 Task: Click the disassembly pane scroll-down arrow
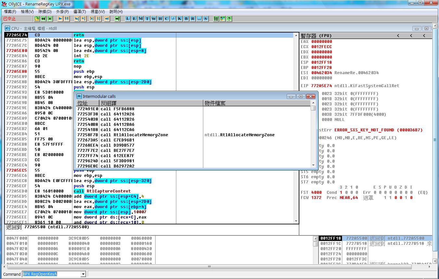coord(296,221)
